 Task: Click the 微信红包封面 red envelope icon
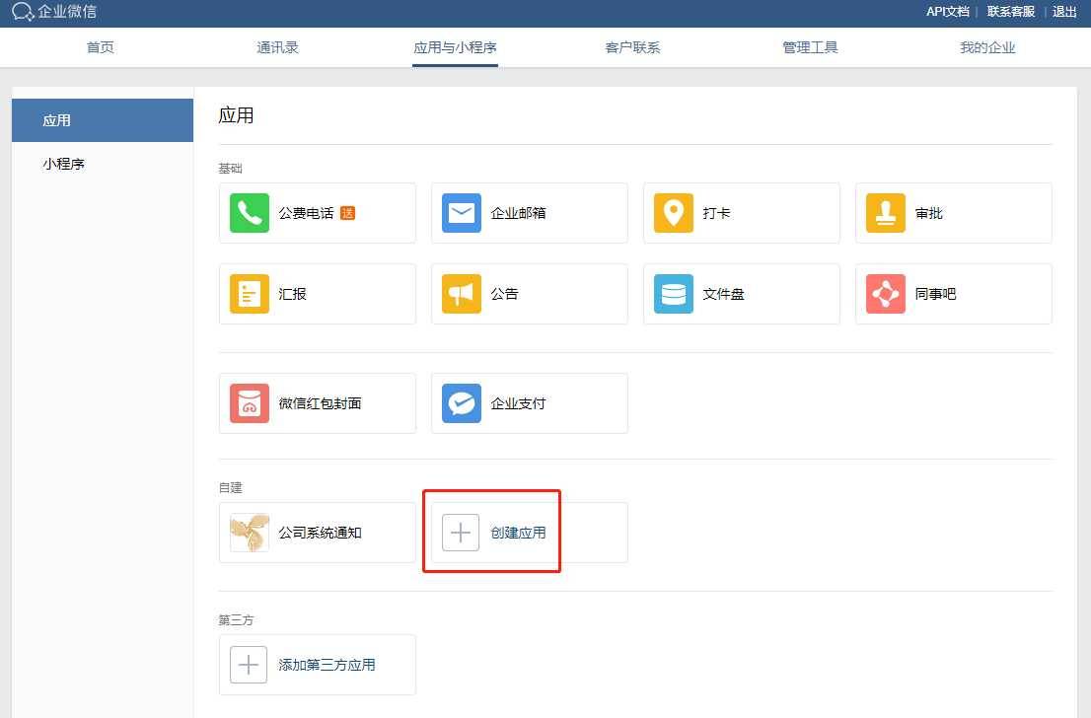[250, 403]
